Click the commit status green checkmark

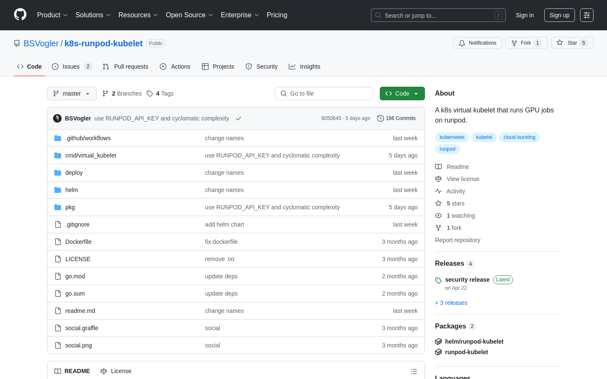point(239,118)
